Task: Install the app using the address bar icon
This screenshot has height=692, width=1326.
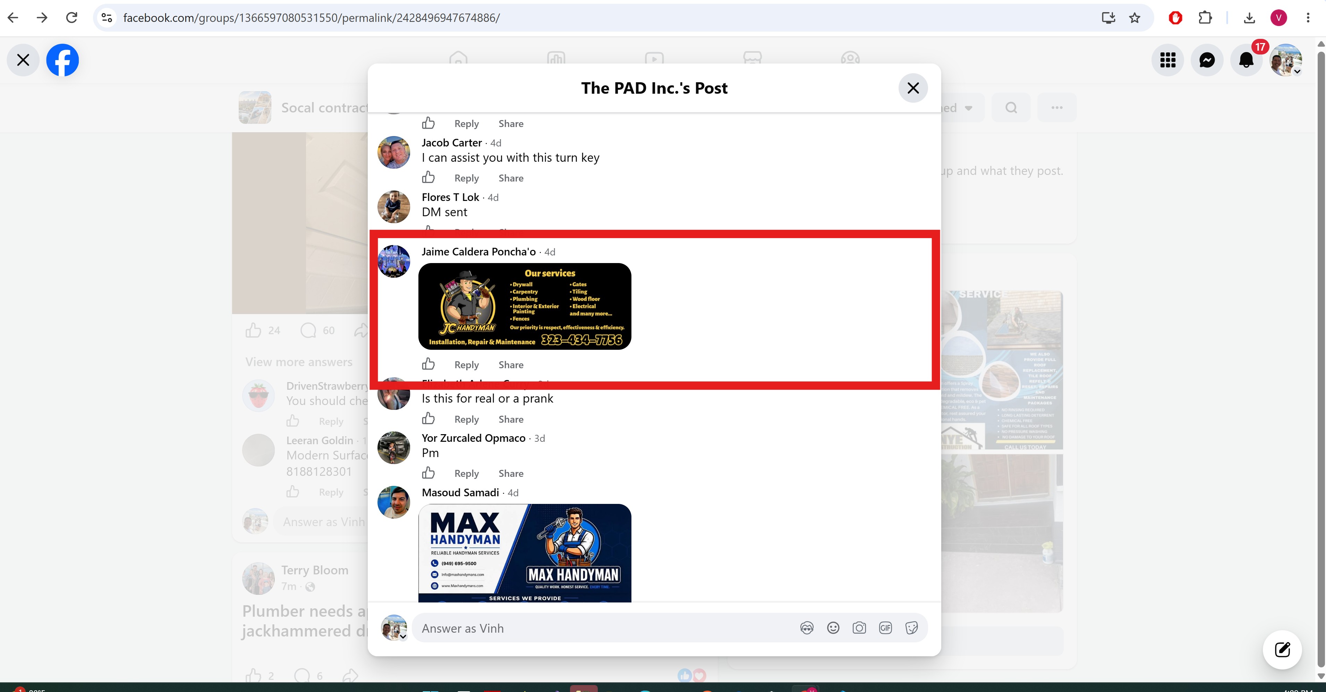Action: point(1108,17)
